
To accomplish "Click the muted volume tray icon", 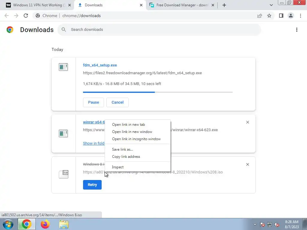I will [x=277, y=224].
